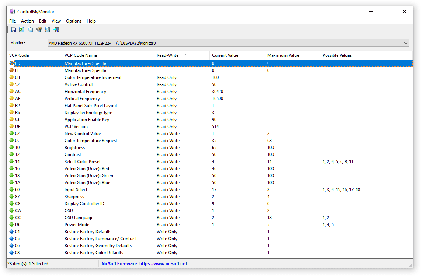Open Properties via the toolbar icon
This screenshot has height=276, width=421.
point(39,30)
